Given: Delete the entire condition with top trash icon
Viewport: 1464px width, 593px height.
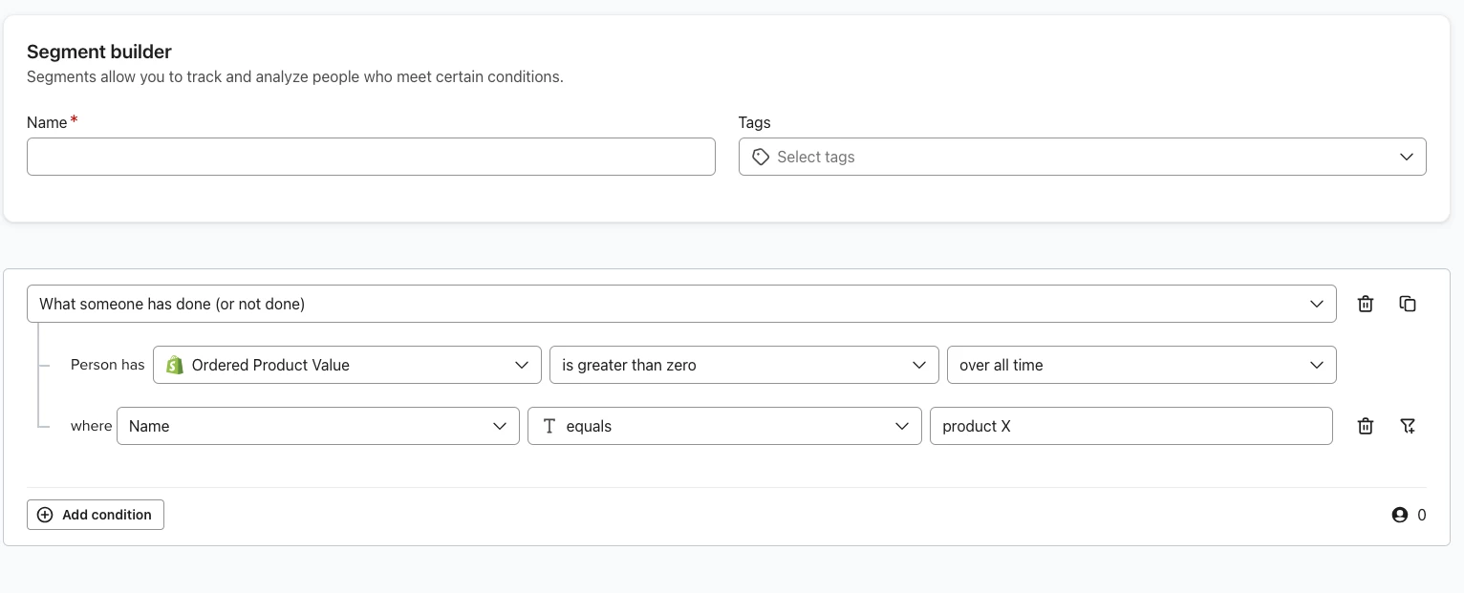Looking at the screenshot, I should (x=1366, y=304).
